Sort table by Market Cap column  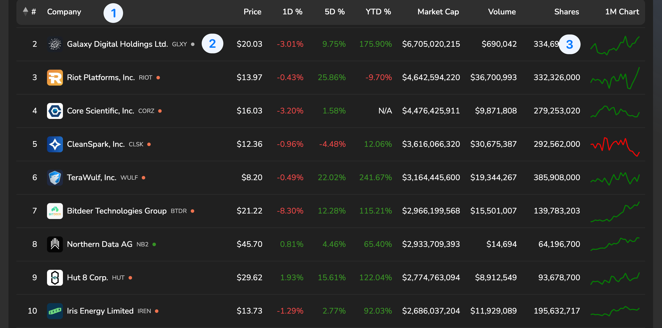pyautogui.click(x=438, y=12)
